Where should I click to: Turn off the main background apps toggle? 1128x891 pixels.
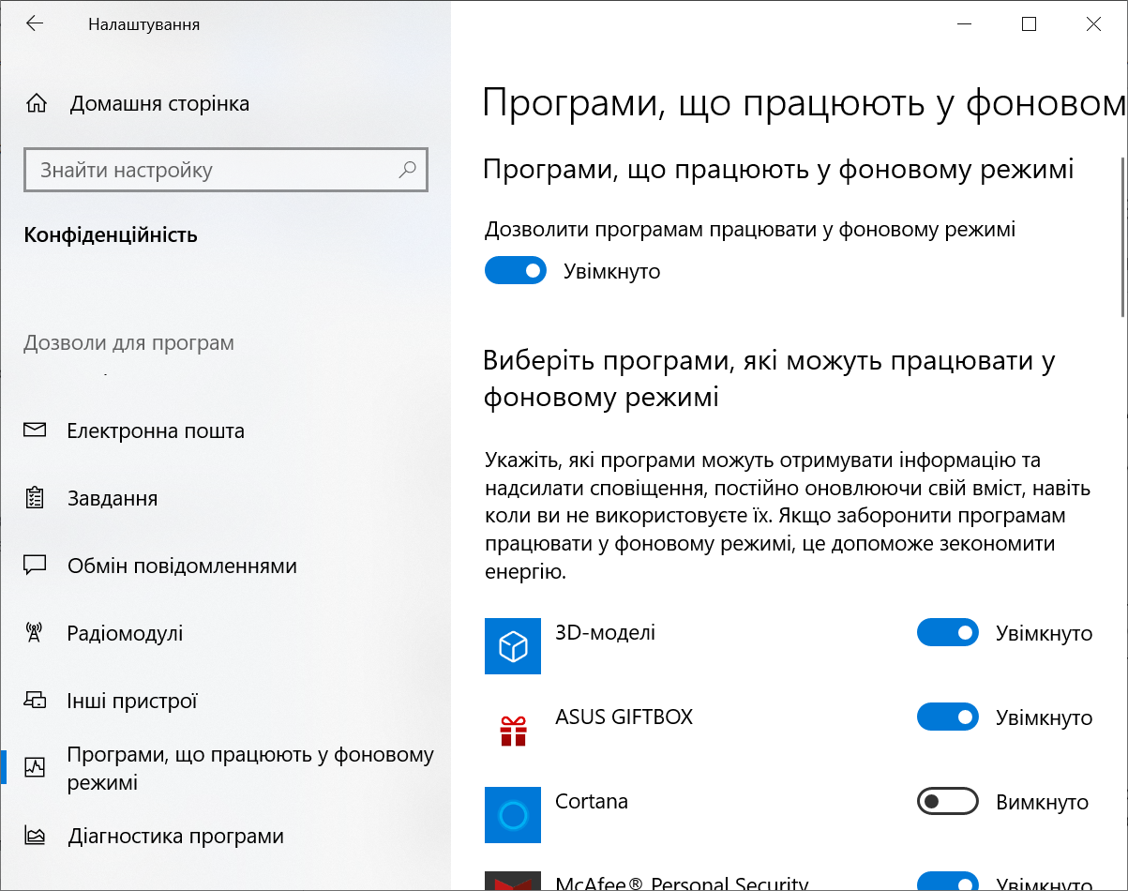[x=515, y=271]
